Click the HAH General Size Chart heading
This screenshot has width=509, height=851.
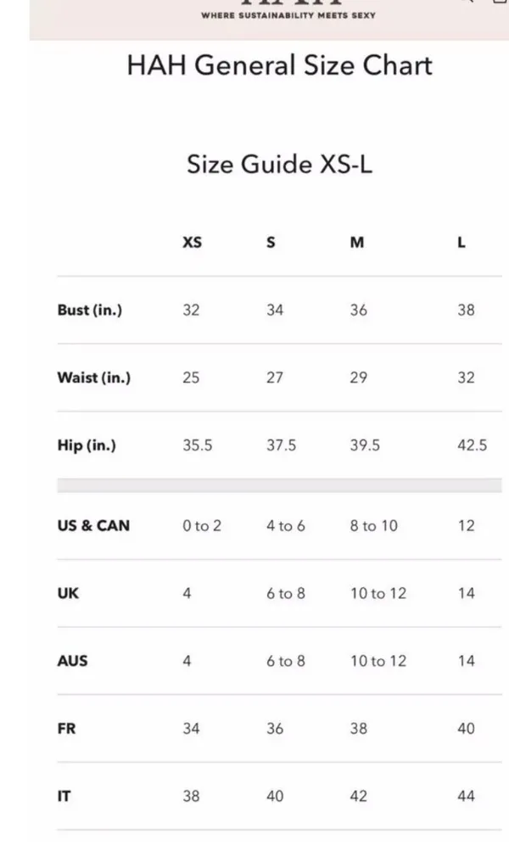[279, 65]
